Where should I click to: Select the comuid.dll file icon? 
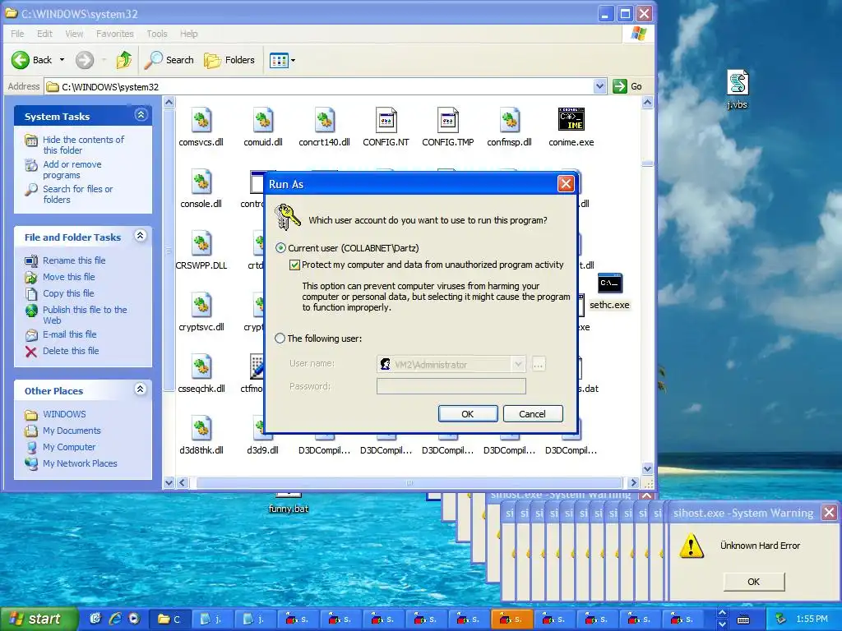click(263, 120)
